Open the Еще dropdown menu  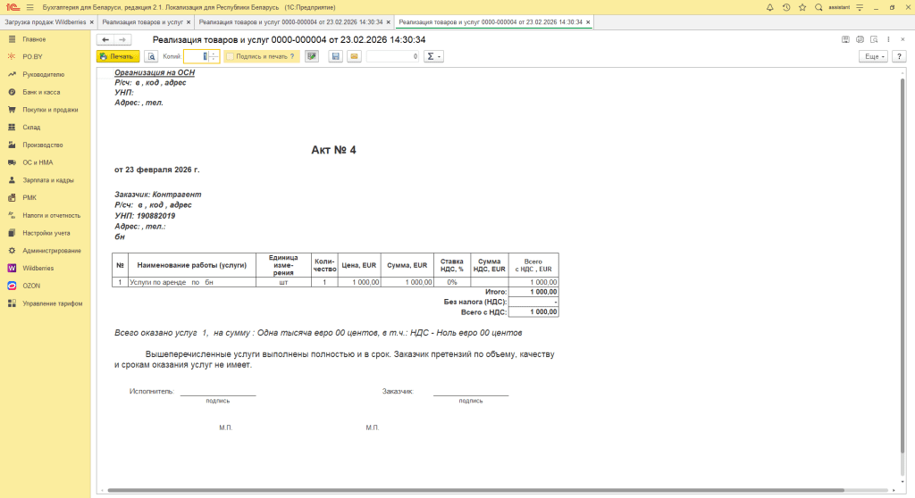(x=872, y=56)
